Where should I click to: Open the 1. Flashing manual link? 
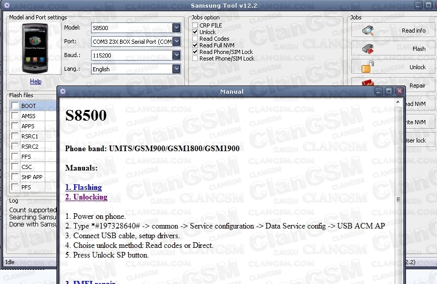[83, 187]
